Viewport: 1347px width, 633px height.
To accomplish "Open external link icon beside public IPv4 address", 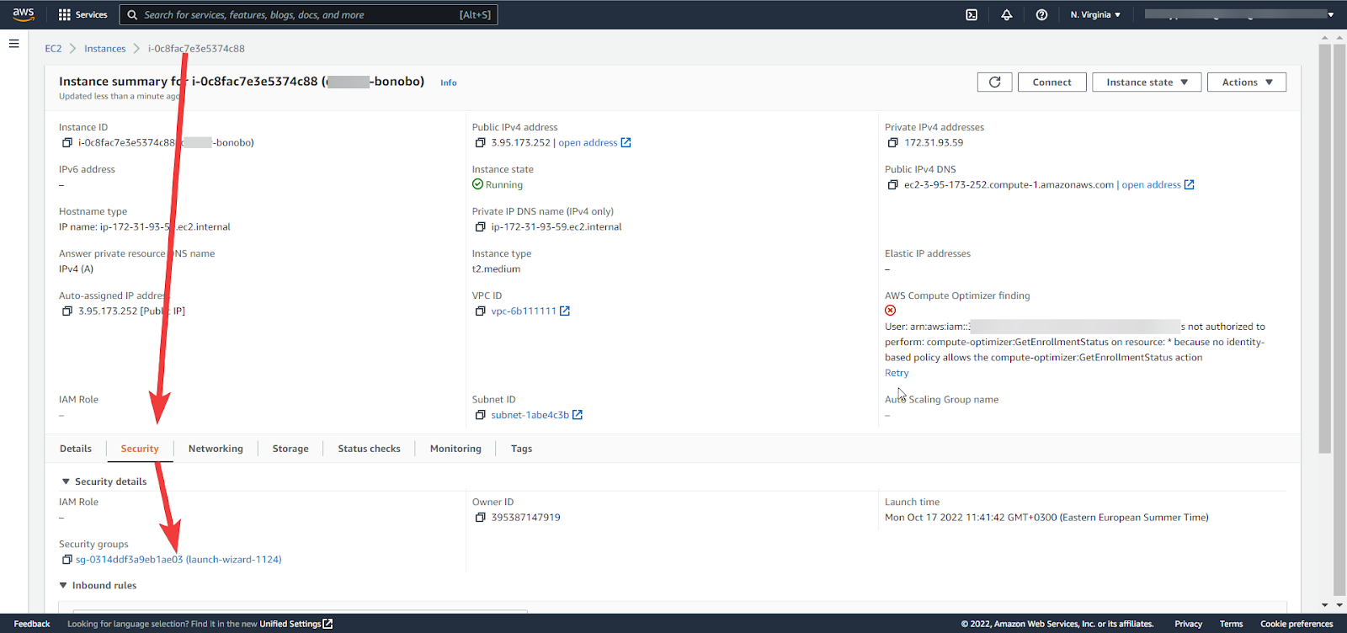I will [626, 143].
